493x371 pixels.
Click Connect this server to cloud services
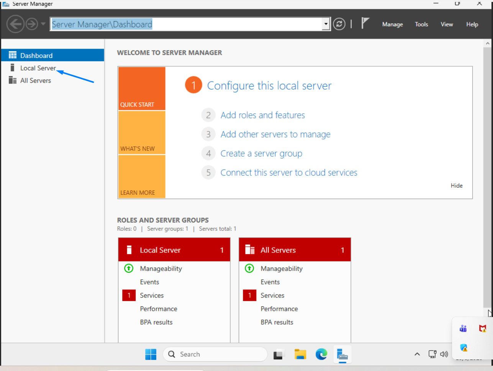click(x=289, y=173)
